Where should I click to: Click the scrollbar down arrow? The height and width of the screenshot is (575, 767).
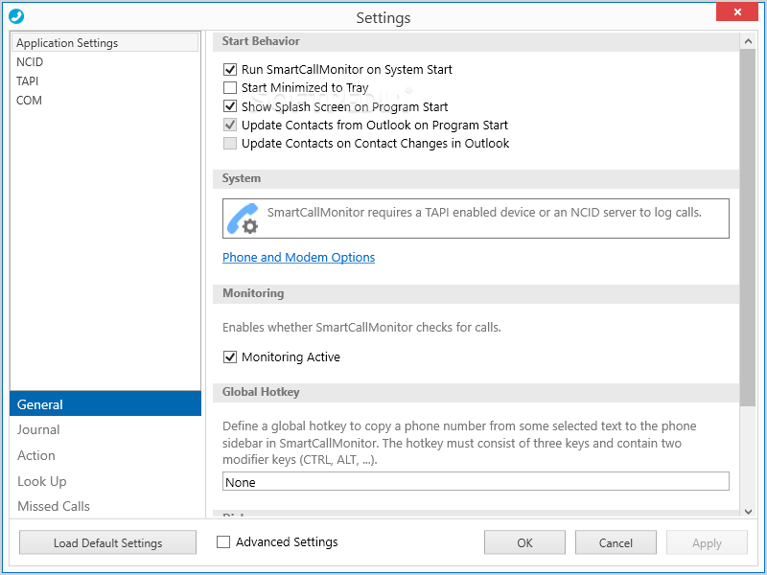(x=748, y=512)
